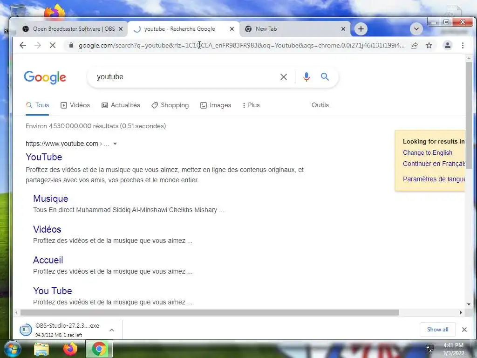
Task: Clear the Google search box text
Action: click(x=284, y=77)
